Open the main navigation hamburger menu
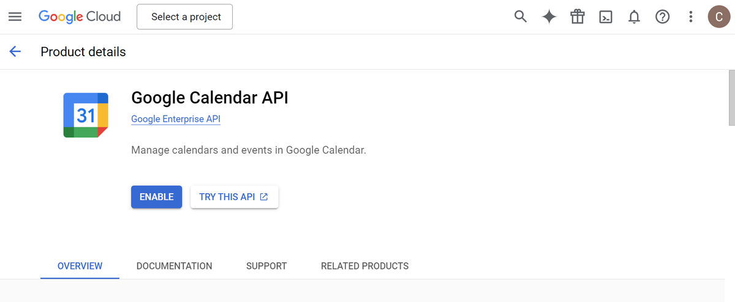Screen dimensions: 735x302 (15, 17)
